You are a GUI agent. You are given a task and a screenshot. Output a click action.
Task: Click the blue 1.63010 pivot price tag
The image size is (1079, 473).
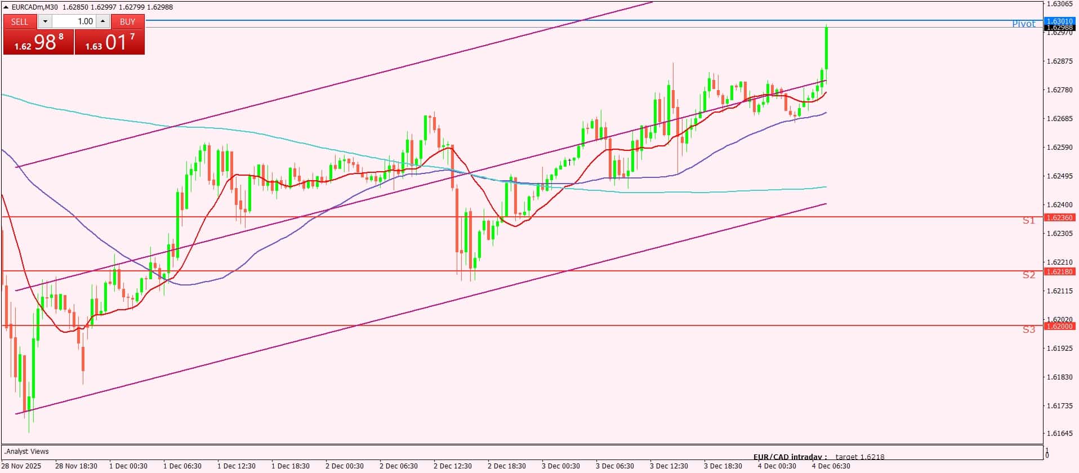click(1059, 21)
